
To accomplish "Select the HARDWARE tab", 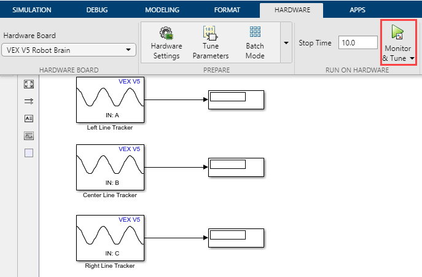I will 292,10.
